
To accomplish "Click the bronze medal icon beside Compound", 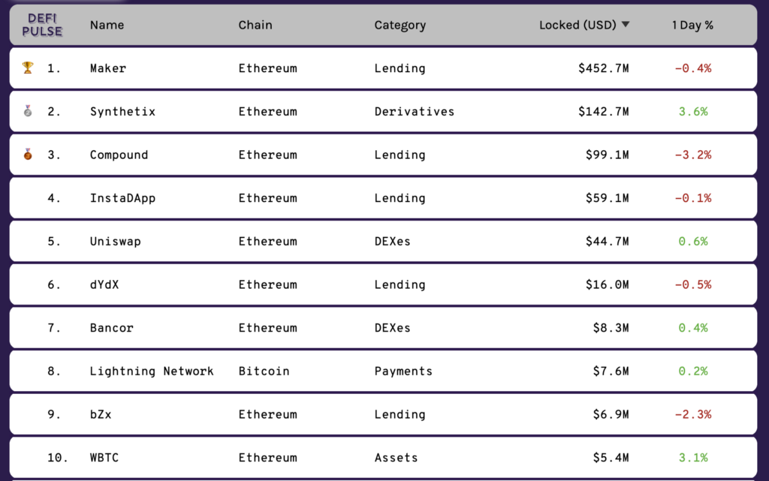I will [x=28, y=155].
